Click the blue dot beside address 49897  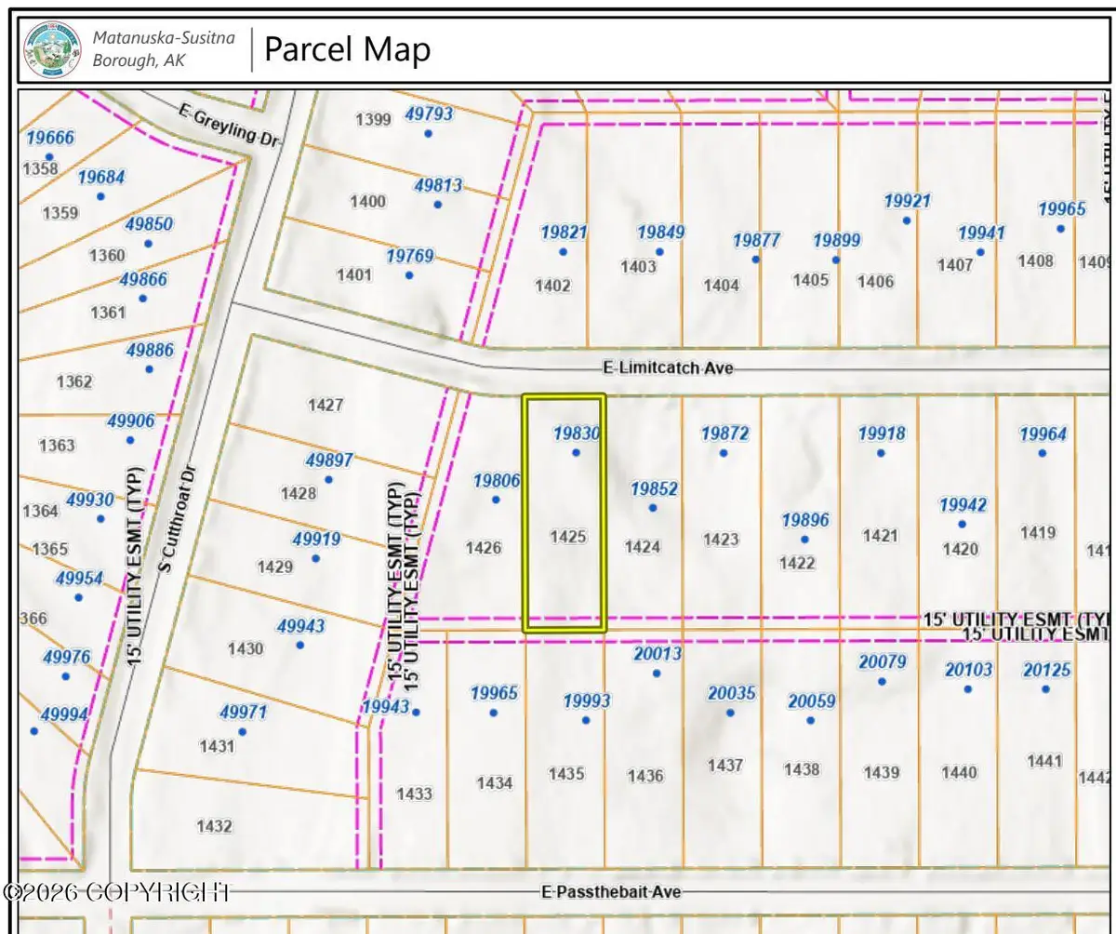point(328,480)
